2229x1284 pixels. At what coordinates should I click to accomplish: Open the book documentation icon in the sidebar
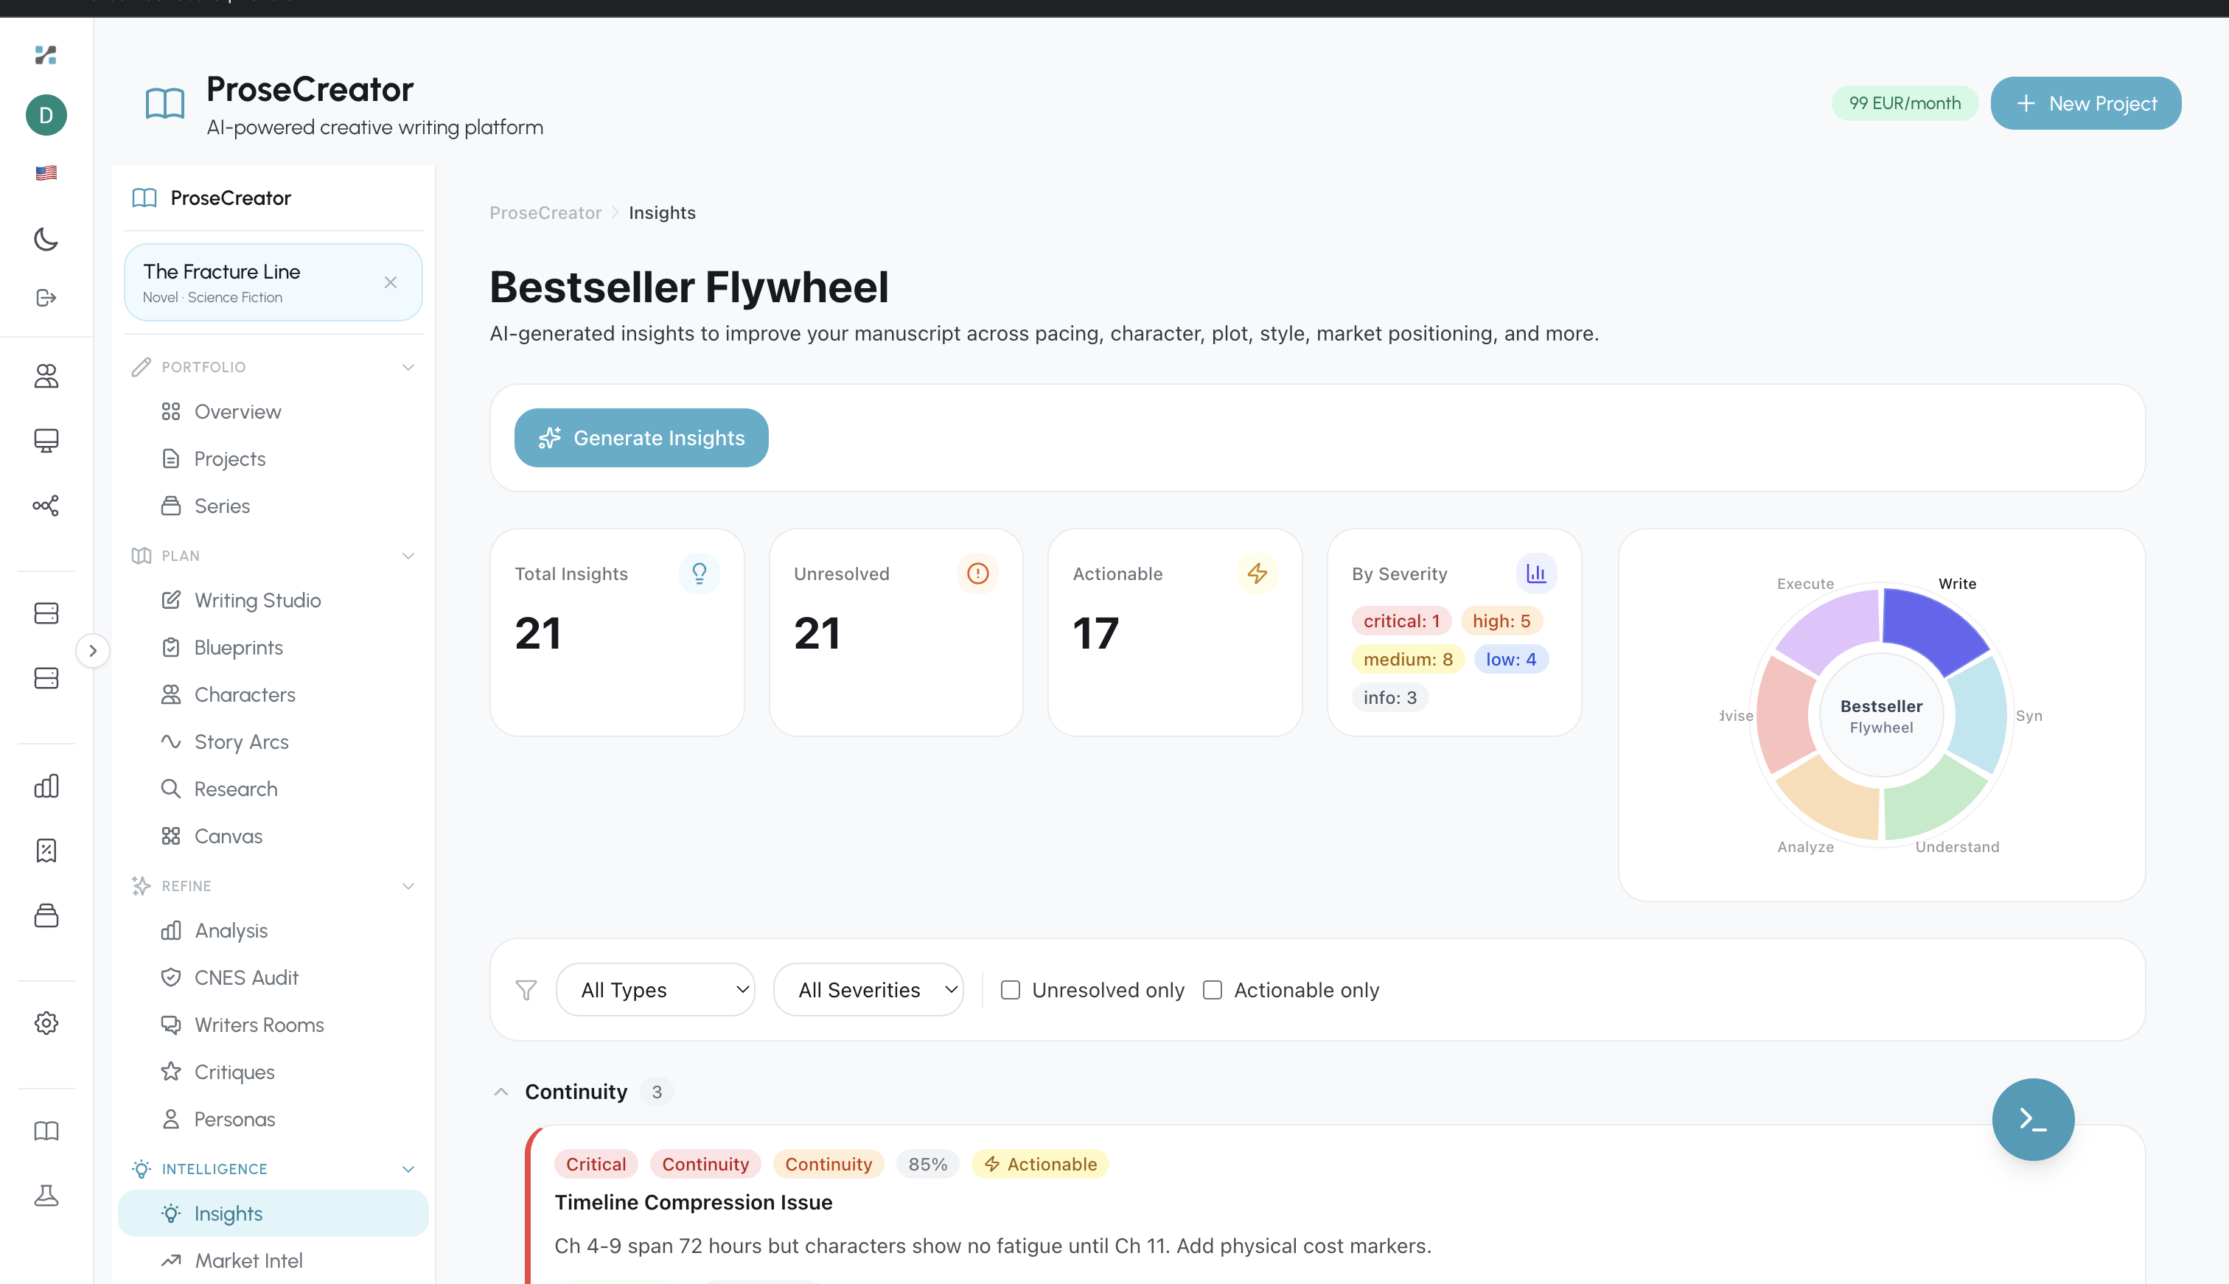[x=46, y=1131]
